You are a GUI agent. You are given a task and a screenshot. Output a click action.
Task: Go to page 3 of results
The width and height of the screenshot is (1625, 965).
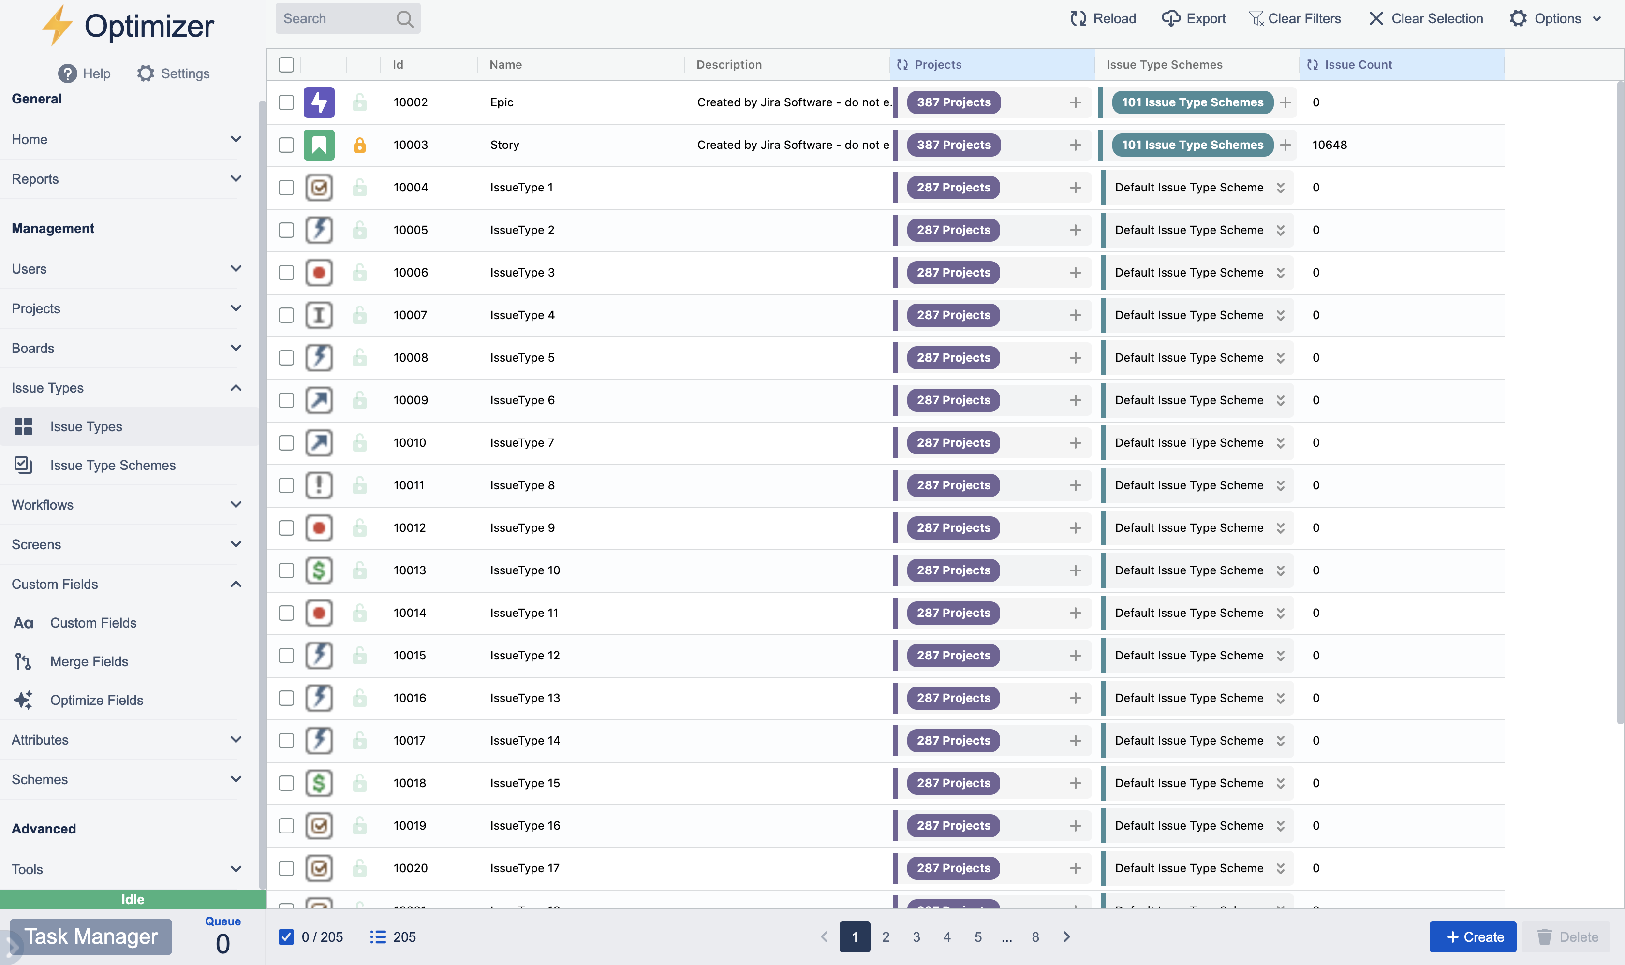point(916,937)
